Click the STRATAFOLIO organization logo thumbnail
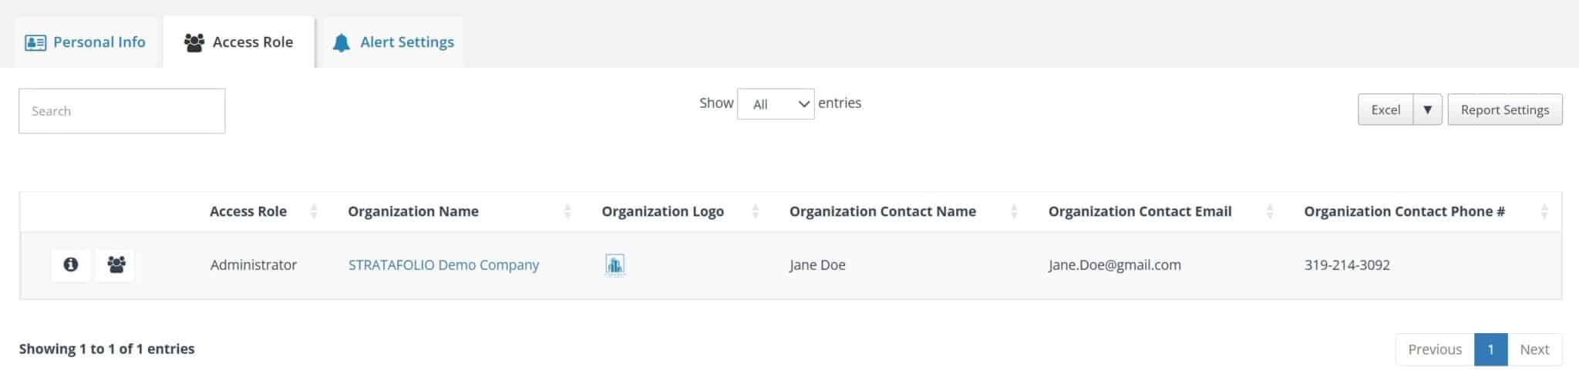1579x377 pixels. tap(614, 265)
